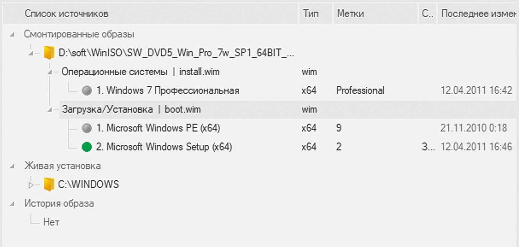Click gray status dot for Microsoft Windows PE

87,128
